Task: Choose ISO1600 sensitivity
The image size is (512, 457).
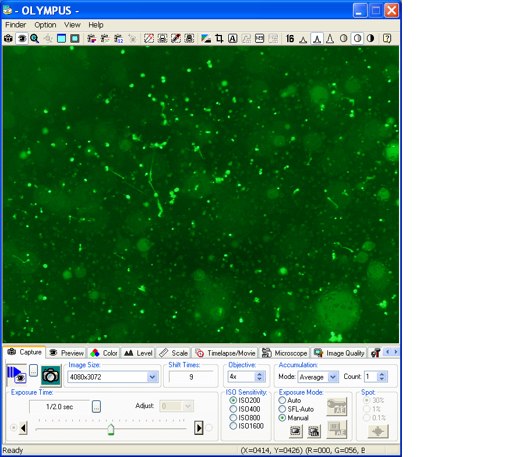Action: (x=234, y=426)
